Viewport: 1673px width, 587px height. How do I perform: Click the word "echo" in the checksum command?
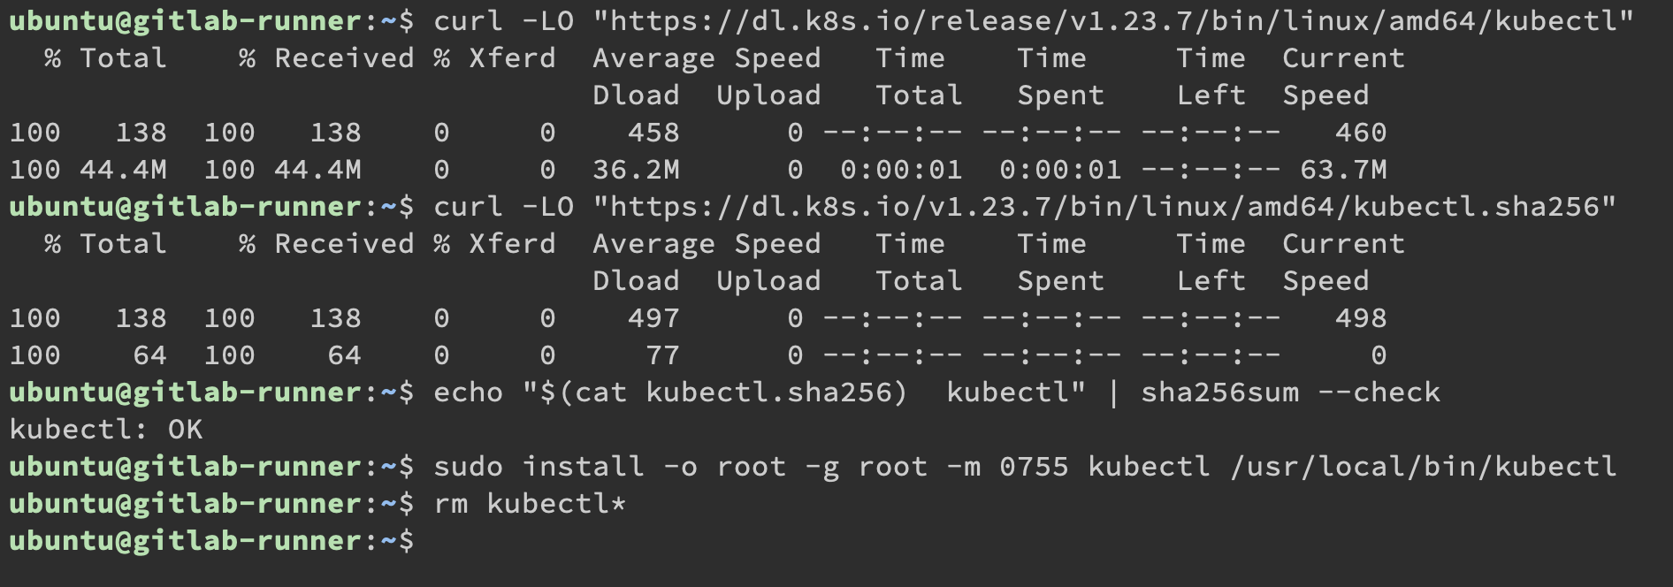pyautogui.click(x=468, y=392)
